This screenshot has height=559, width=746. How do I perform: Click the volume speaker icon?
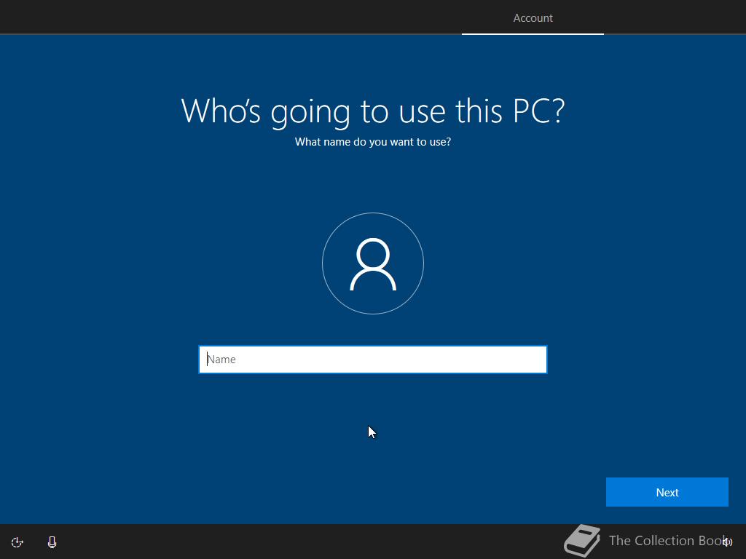pyautogui.click(x=728, y=542)
